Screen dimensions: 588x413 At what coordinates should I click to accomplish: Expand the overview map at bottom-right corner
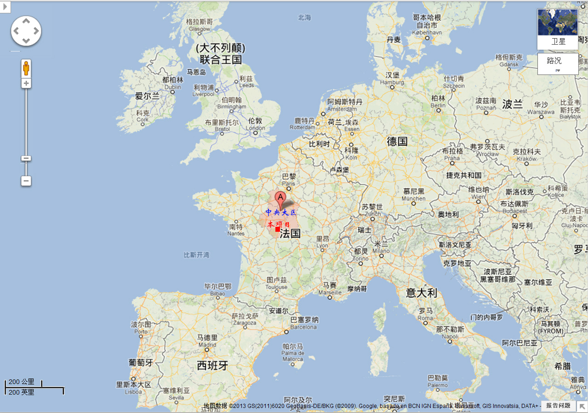pos(582,407)
